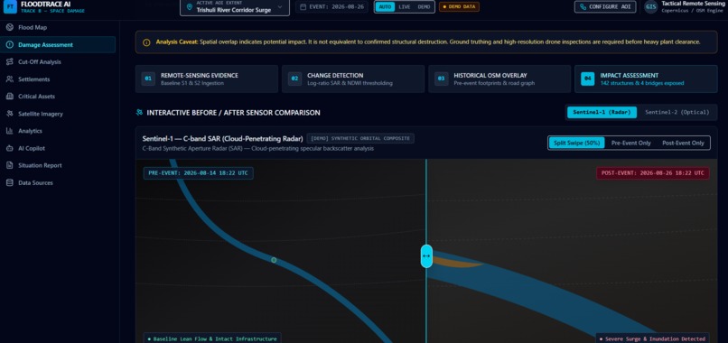The image size is (728, 343).
Task: Open the AI Copilot page
Action: 58,148
